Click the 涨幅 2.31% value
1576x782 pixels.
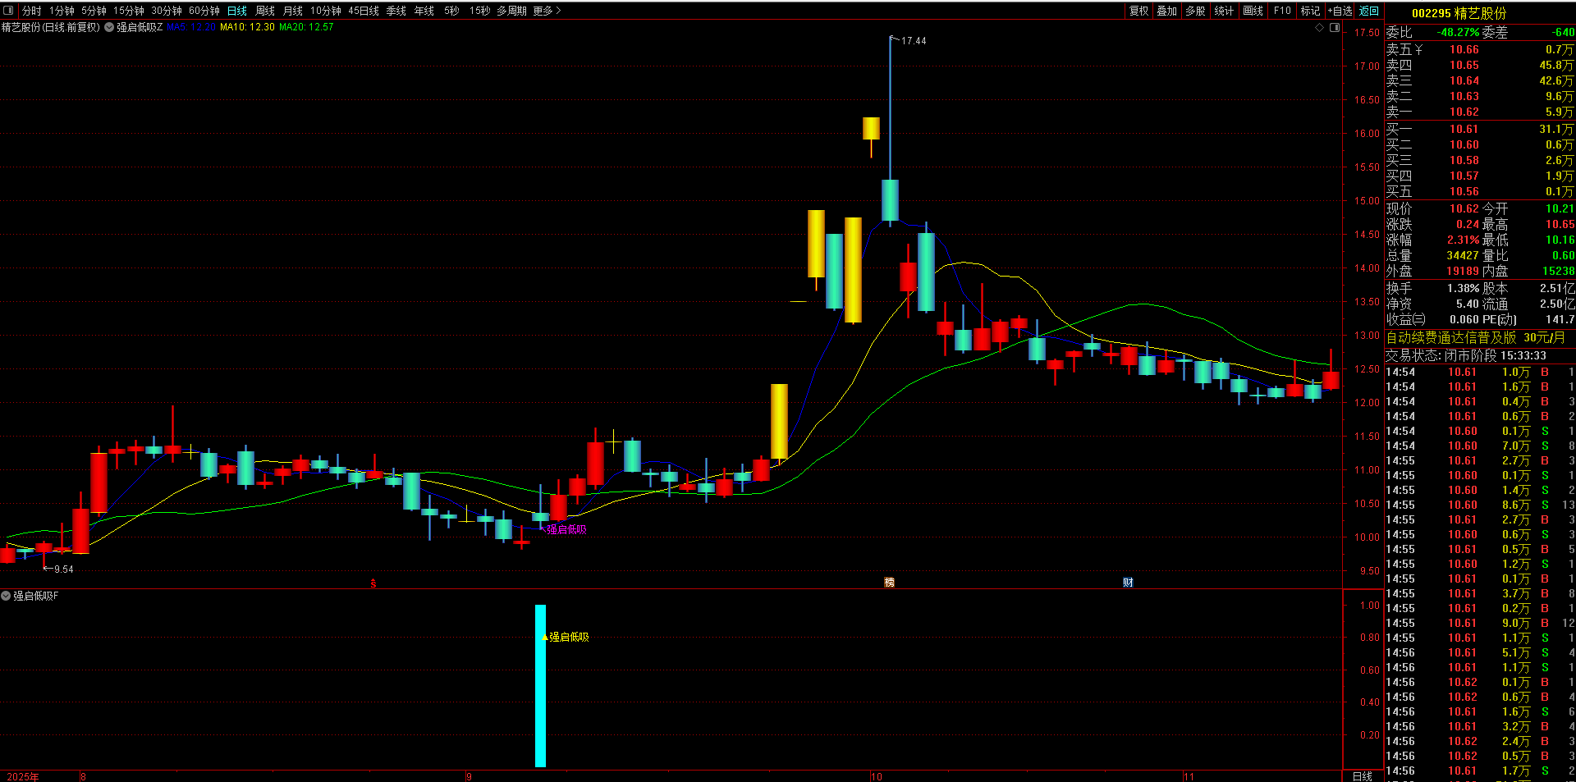click(x=1463, y=240)
